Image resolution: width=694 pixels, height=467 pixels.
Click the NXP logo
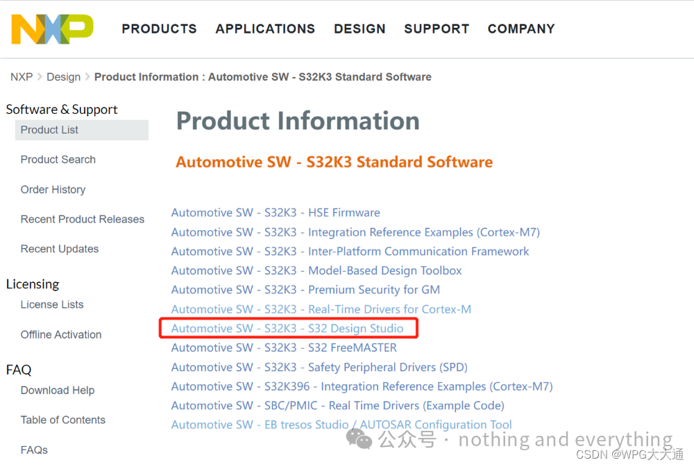52,28
